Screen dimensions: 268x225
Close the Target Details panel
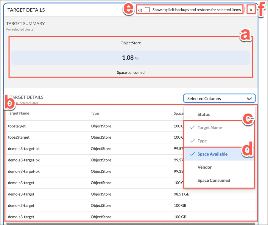[x=251, y=10]
